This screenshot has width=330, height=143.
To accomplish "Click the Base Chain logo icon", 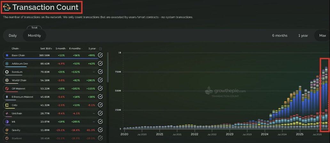I will point(7,55).
